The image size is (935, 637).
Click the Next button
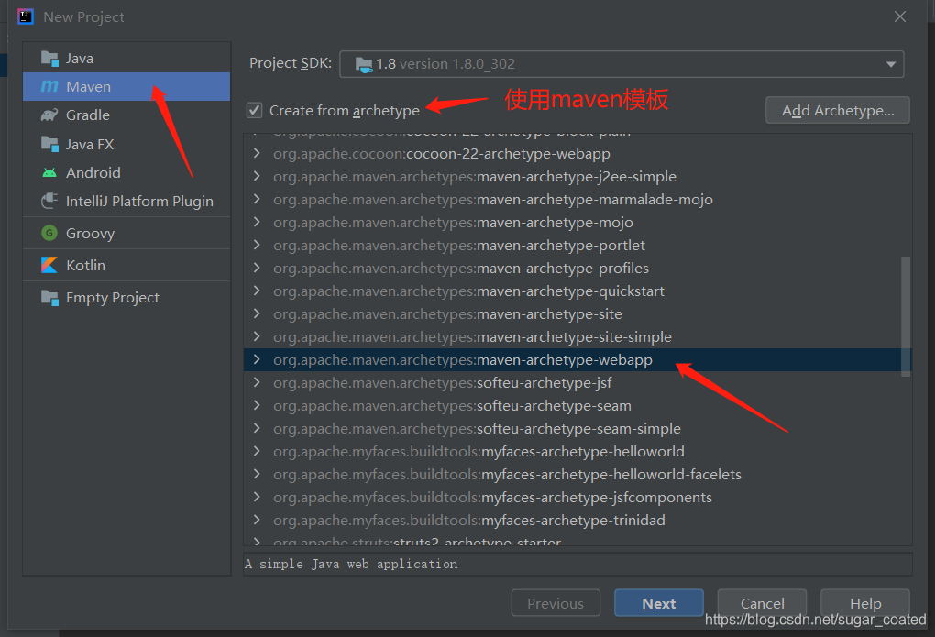tap(659, 603)
